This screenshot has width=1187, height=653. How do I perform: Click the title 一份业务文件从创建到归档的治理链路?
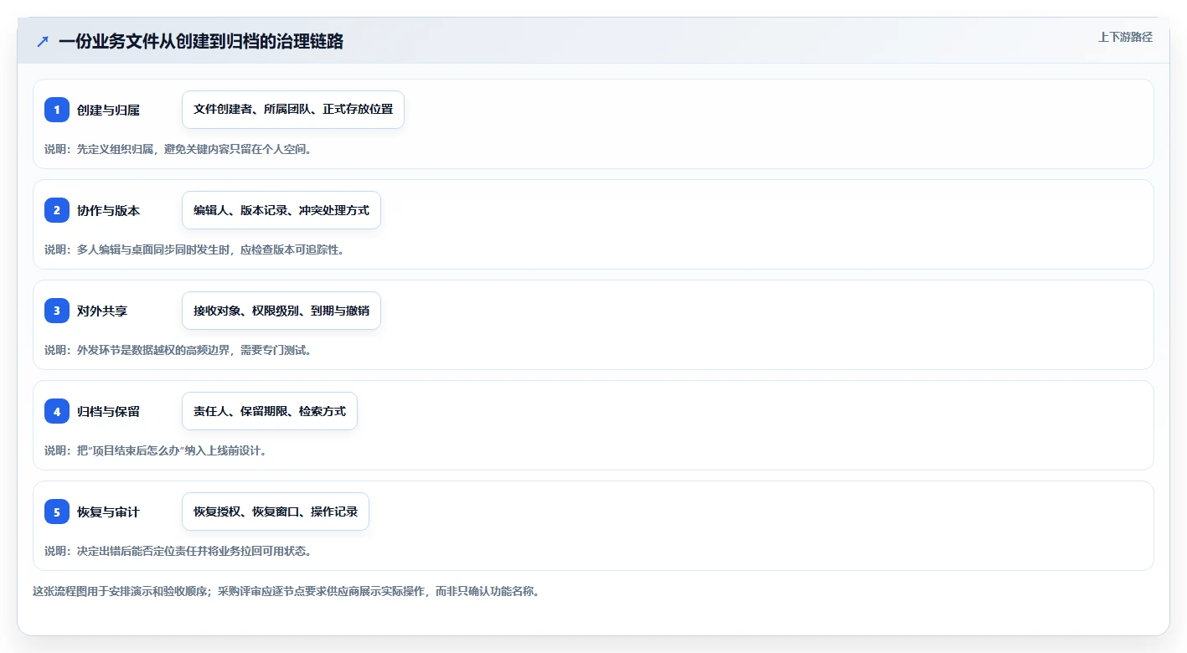click(x=201, y=41)
